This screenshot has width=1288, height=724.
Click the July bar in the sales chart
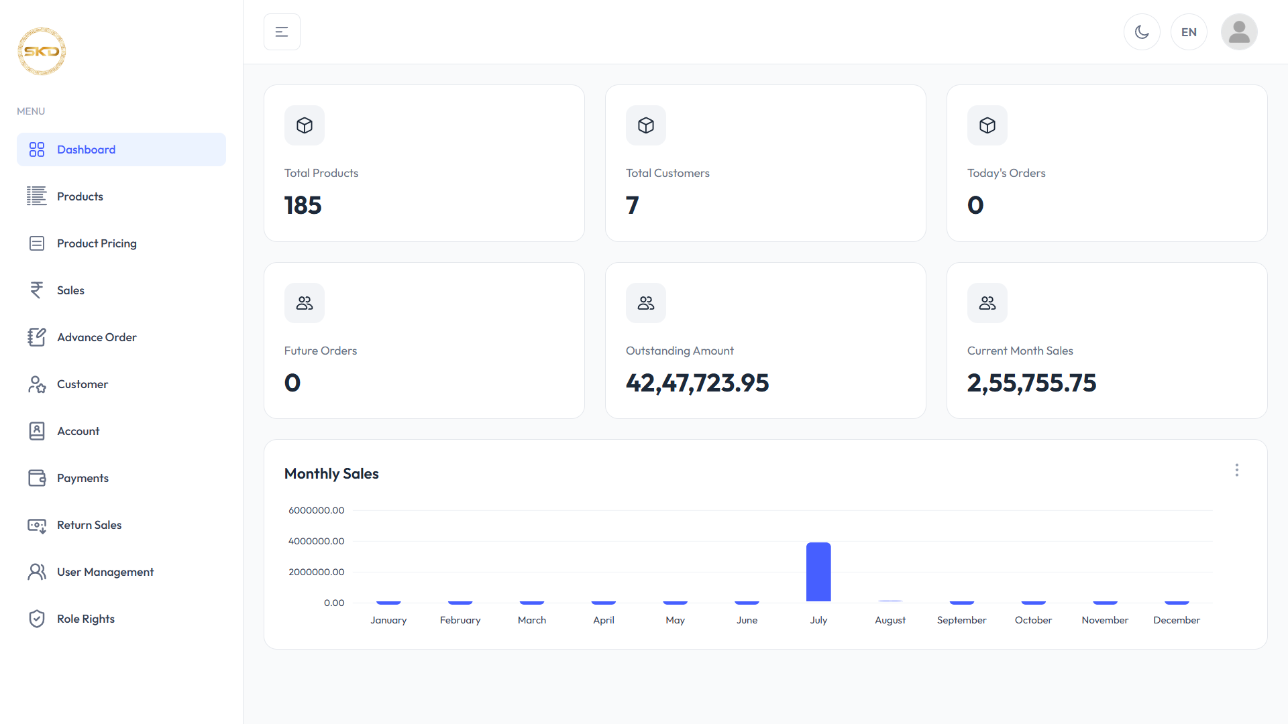coord(818,572)
